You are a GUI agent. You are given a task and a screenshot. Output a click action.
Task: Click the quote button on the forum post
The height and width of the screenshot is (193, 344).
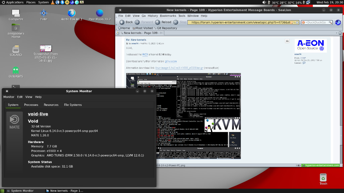(x=287, y=41)
